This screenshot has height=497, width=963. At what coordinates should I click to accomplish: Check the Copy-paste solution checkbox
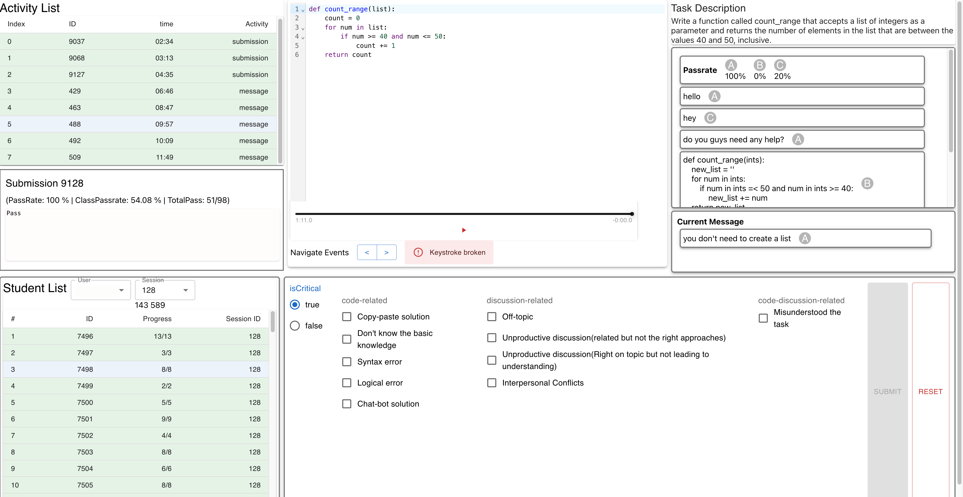[347, 316]
